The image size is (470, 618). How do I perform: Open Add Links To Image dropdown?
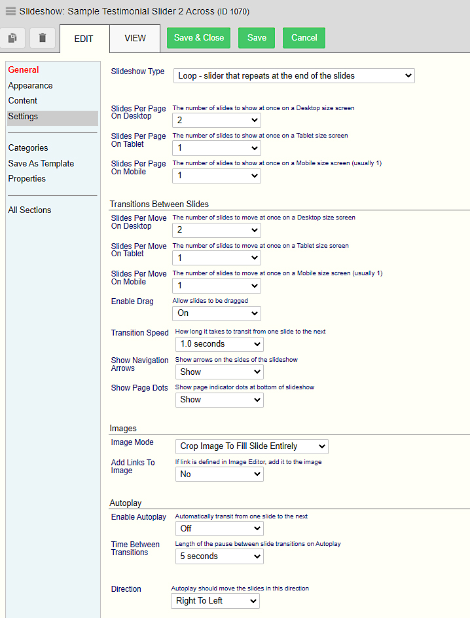click(219, 474)
